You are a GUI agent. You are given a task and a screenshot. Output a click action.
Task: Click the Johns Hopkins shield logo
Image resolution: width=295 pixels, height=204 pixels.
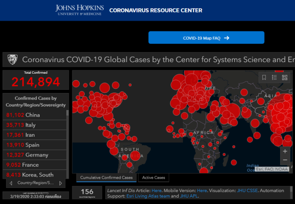(x=12, y=59)
